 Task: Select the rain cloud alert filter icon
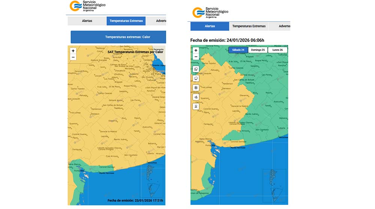coord(196,78)
